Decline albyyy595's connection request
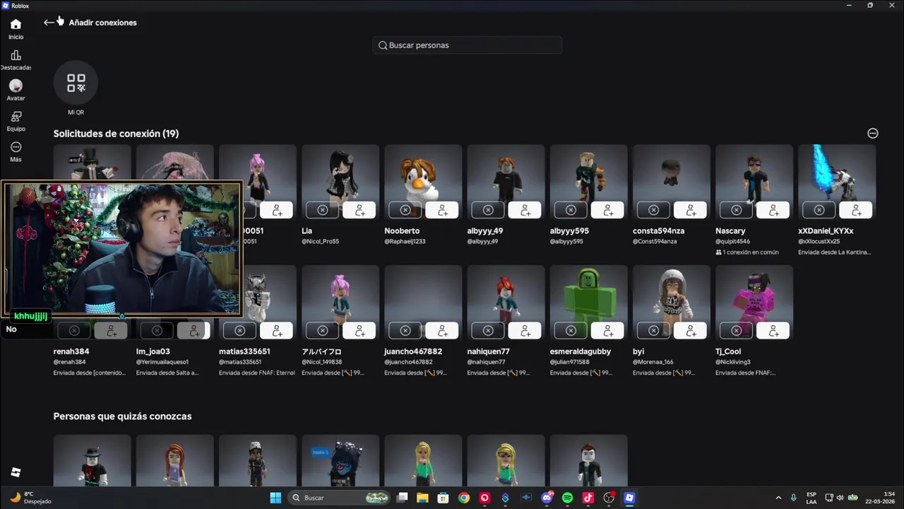This screenshot has height=509, width=904. [x=570, y=211]
